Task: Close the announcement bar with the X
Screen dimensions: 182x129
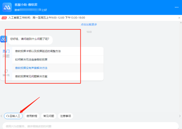Action: (179, 18)
